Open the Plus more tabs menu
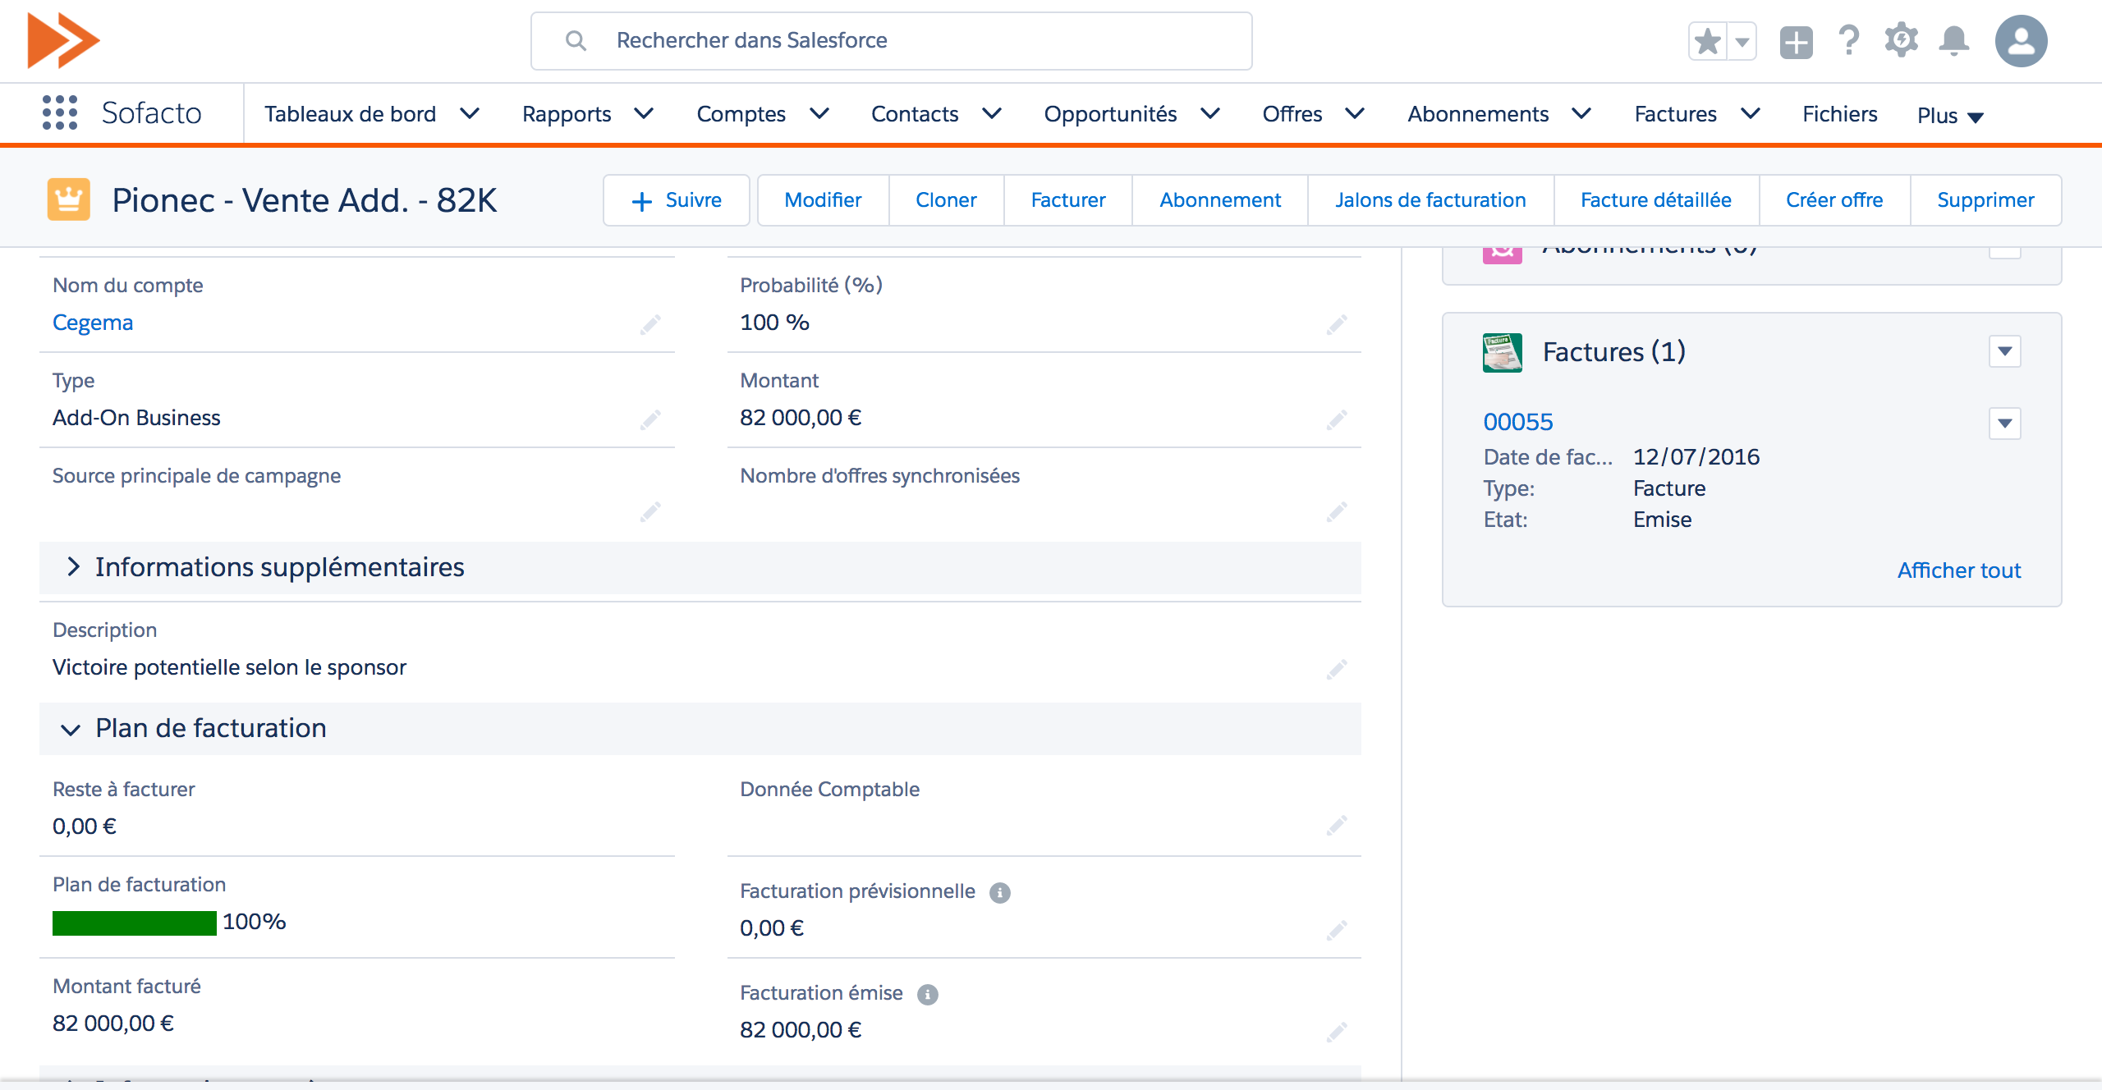 [x=1950, y=116]
